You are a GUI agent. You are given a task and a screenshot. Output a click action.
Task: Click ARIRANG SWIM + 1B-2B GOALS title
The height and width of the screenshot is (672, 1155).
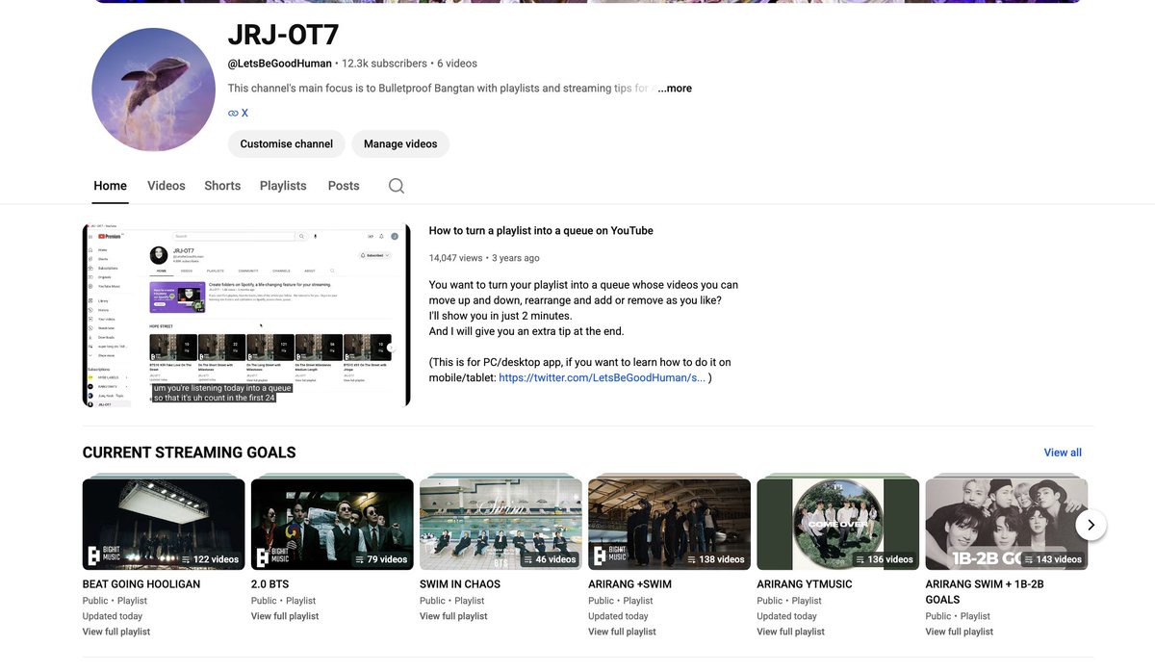pos(985,592)
